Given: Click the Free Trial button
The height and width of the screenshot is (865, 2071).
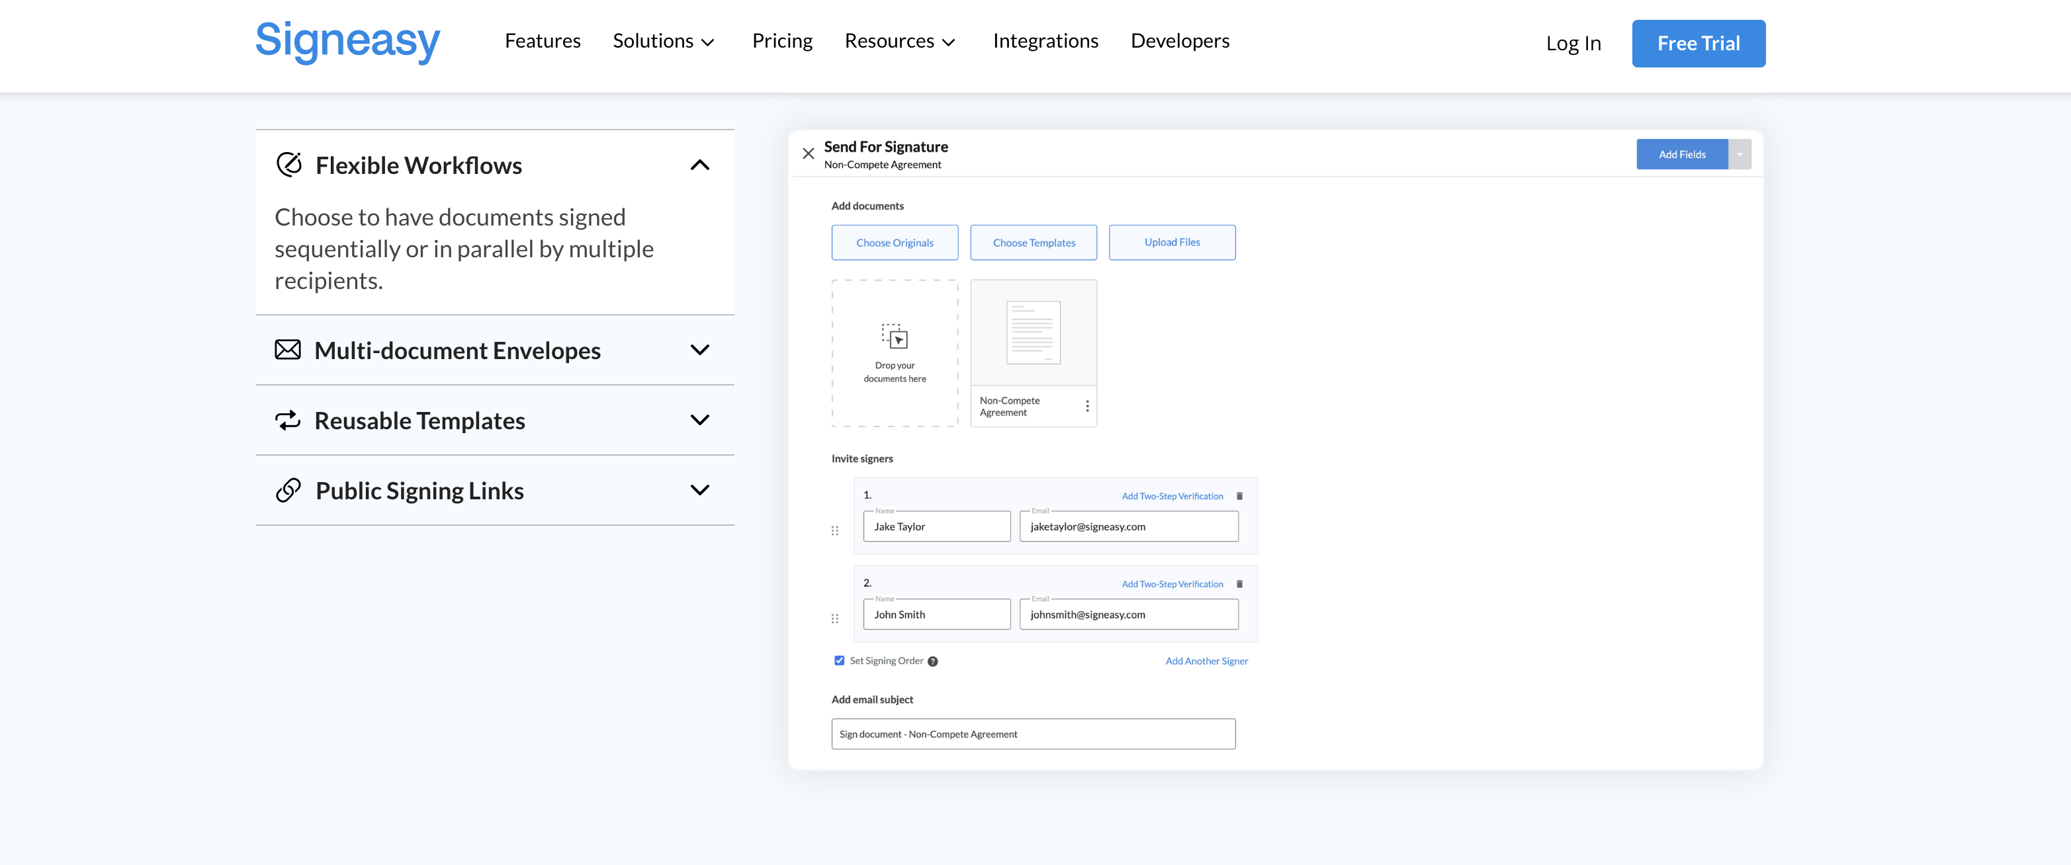Looking at the screenshot, I should point(1698,44).
